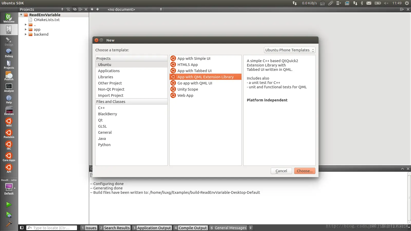The width and height of the screenshot is (411, 231).
Task: Open the IRC mode
Action: coord(9,146)
